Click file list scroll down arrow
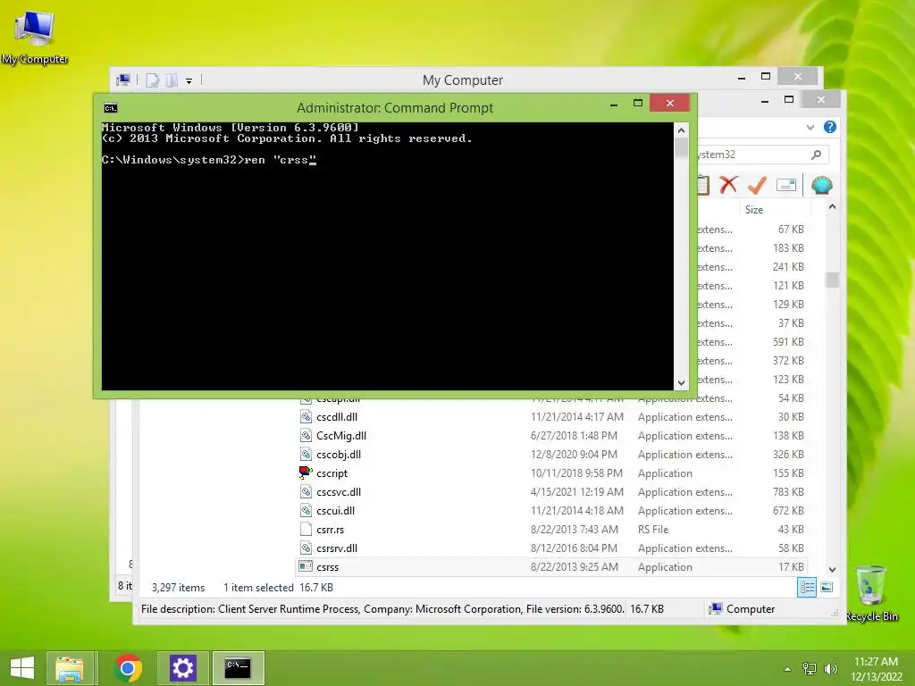 pyautogui.click(x=832, y=569)
